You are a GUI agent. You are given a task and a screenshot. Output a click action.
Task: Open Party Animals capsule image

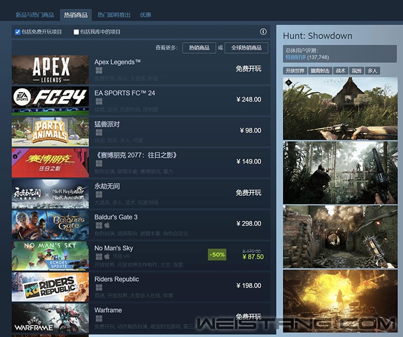pyautogui.click(x=50, y=132)
